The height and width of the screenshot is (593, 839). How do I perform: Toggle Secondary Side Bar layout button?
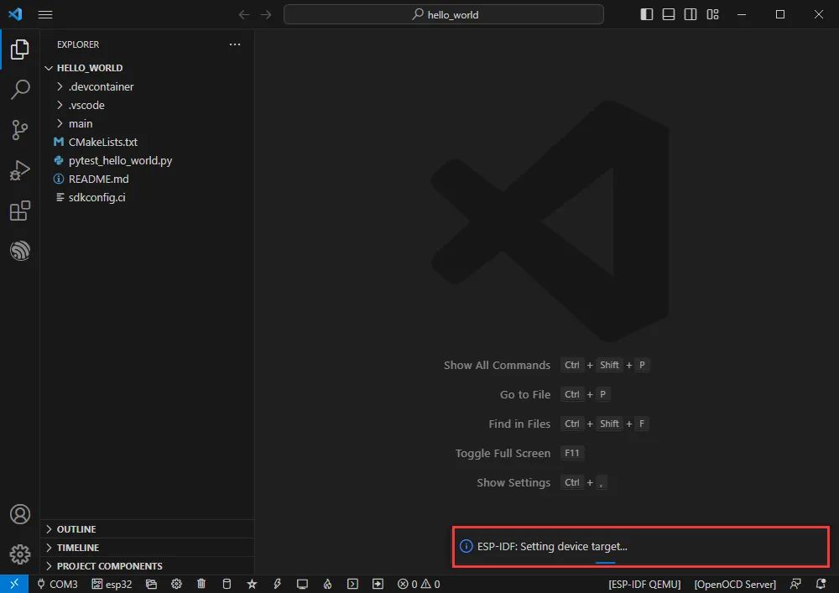(x=690, y=14)
